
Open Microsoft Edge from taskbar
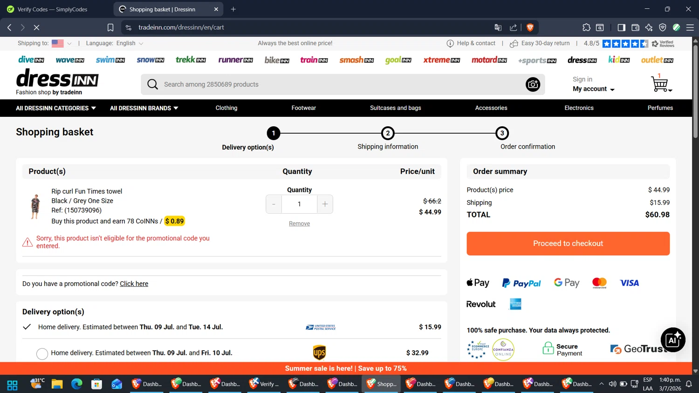coord(76,384)
